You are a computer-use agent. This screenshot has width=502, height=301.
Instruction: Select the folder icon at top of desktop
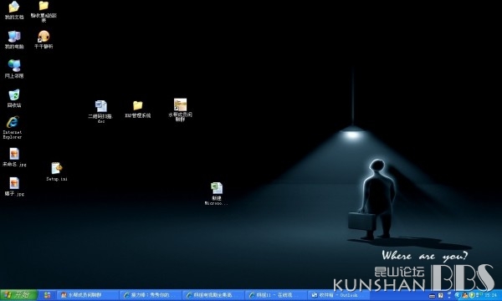pyautogui.click(x=44, y=11)
